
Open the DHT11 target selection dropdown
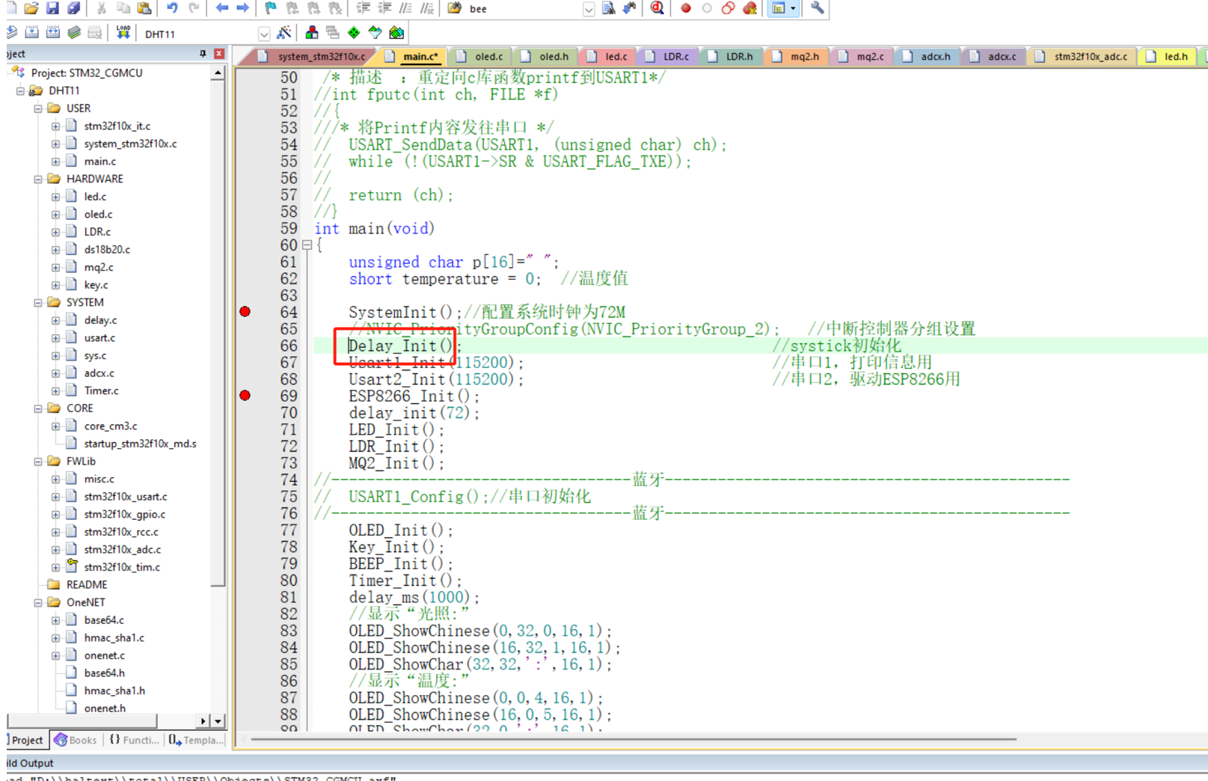tap(264, 33)
